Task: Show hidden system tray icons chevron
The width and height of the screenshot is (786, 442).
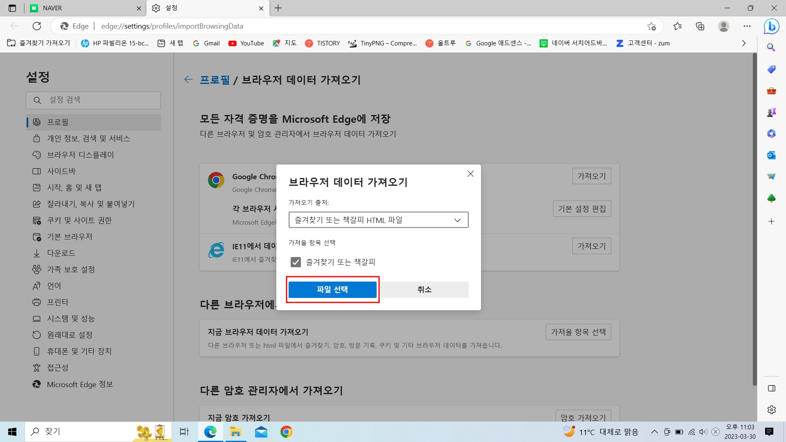Action: pos(654,432)
